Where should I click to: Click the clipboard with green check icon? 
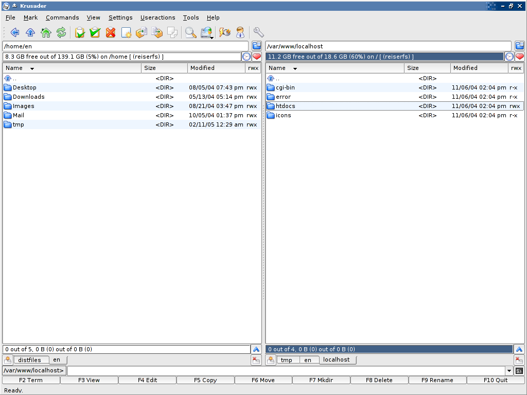pyautogui.click(x=80, y=32)
